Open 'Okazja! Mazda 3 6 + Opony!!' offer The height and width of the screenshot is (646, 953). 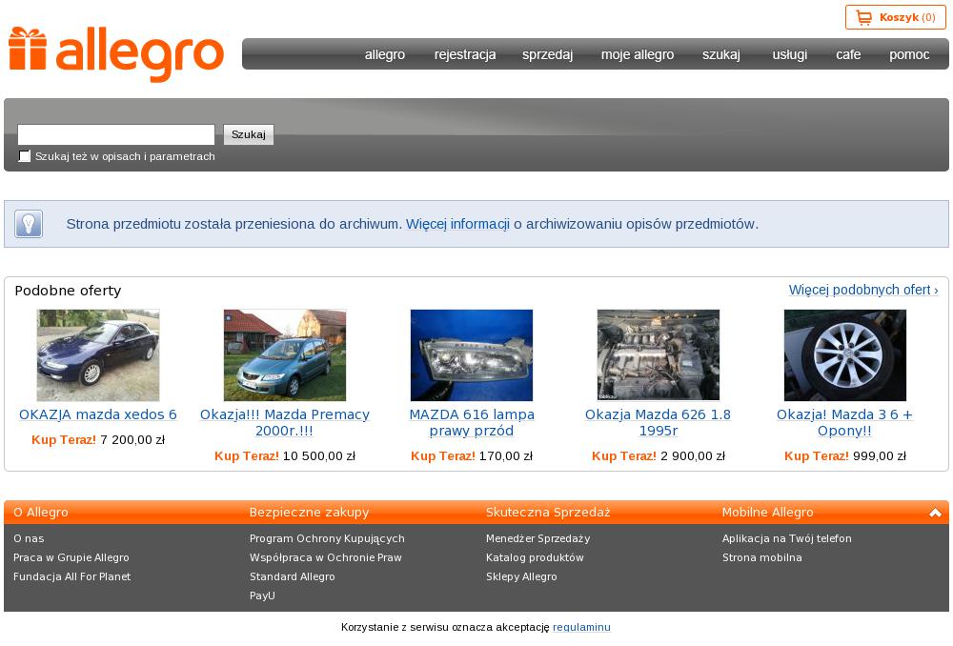(844, 422)
